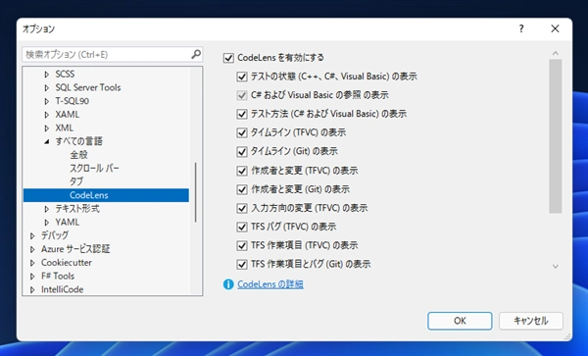Expand the XML tree node
The width and height of the screenshot is (588, 356).
point(46,128)
